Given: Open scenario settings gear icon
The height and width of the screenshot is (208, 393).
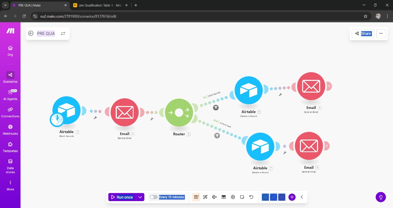Looking at the screenshot, I should click(x=233, y=197).
